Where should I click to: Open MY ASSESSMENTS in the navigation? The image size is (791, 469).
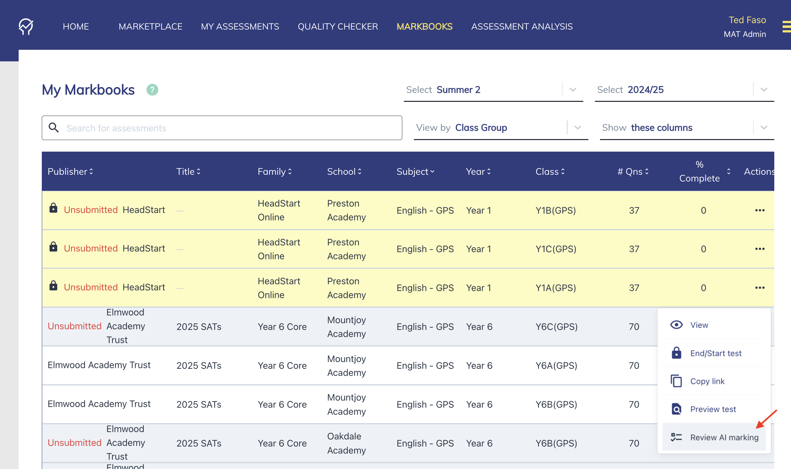point(240,26)
